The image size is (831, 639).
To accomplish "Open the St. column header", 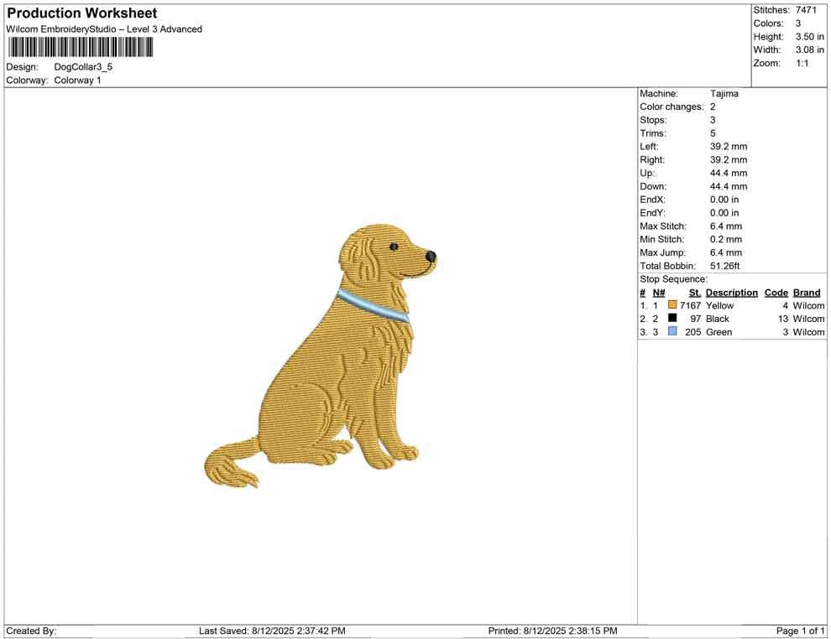I will (693, 292).
